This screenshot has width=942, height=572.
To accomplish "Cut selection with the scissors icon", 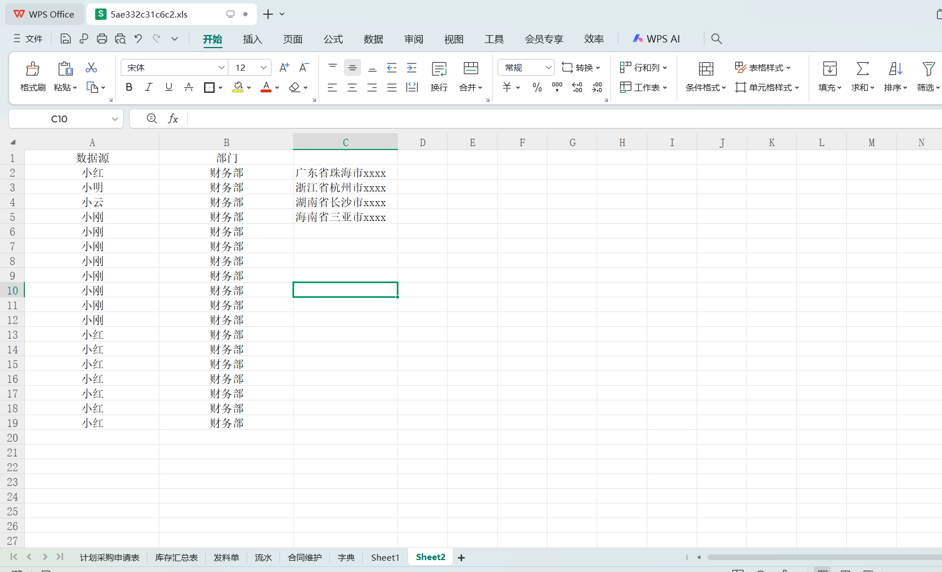I will click(x=91, y=67).
